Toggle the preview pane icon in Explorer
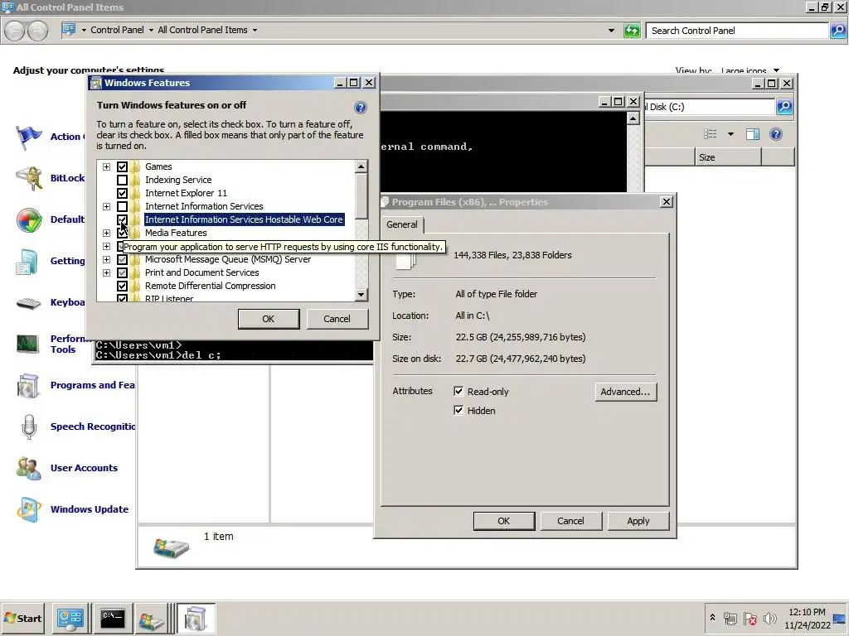 (753, 134)
